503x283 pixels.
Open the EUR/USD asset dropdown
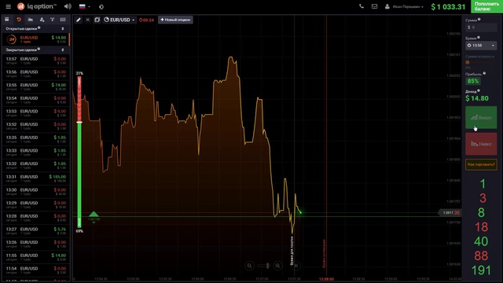tap(119, 20)
